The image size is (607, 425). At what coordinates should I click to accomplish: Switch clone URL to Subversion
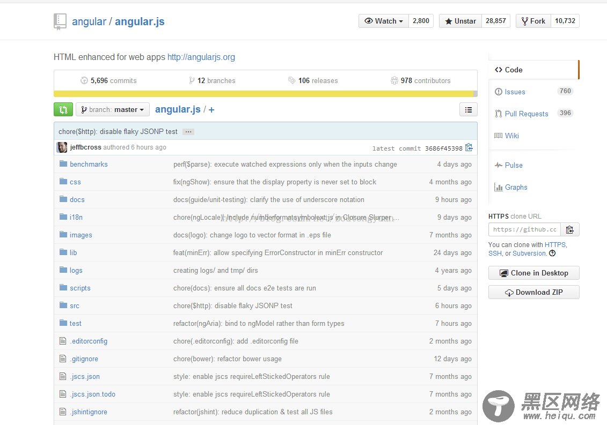[x=529, y=253]
